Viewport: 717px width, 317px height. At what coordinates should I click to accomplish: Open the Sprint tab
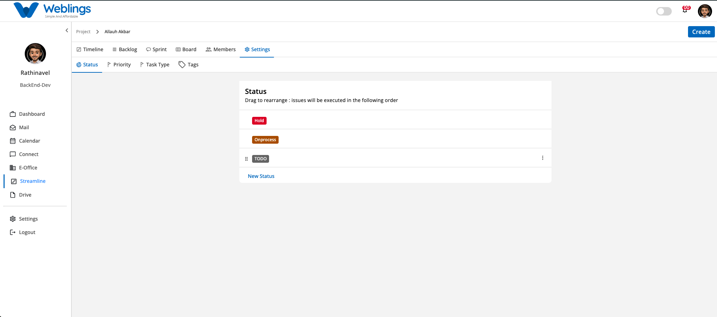156,49
